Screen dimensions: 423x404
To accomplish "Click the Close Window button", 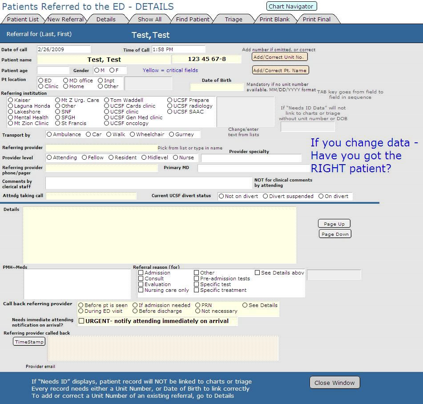I will (334, 383).
